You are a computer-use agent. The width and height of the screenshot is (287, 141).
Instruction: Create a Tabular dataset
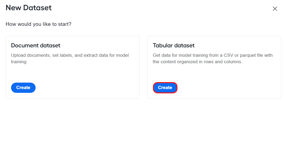(x=165, y=88)
